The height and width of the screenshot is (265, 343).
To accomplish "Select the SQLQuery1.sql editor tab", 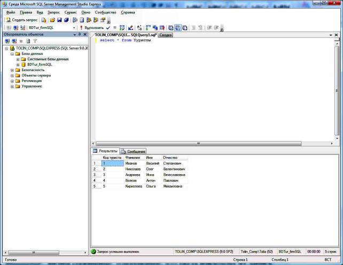I will tap(126, 35).
